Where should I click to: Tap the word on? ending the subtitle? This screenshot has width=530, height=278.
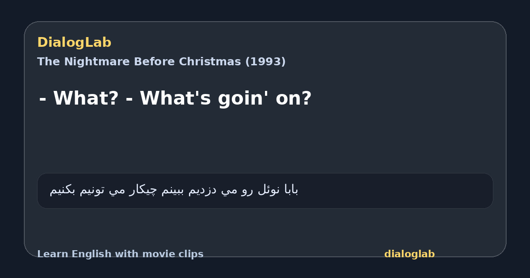[294, 98]
